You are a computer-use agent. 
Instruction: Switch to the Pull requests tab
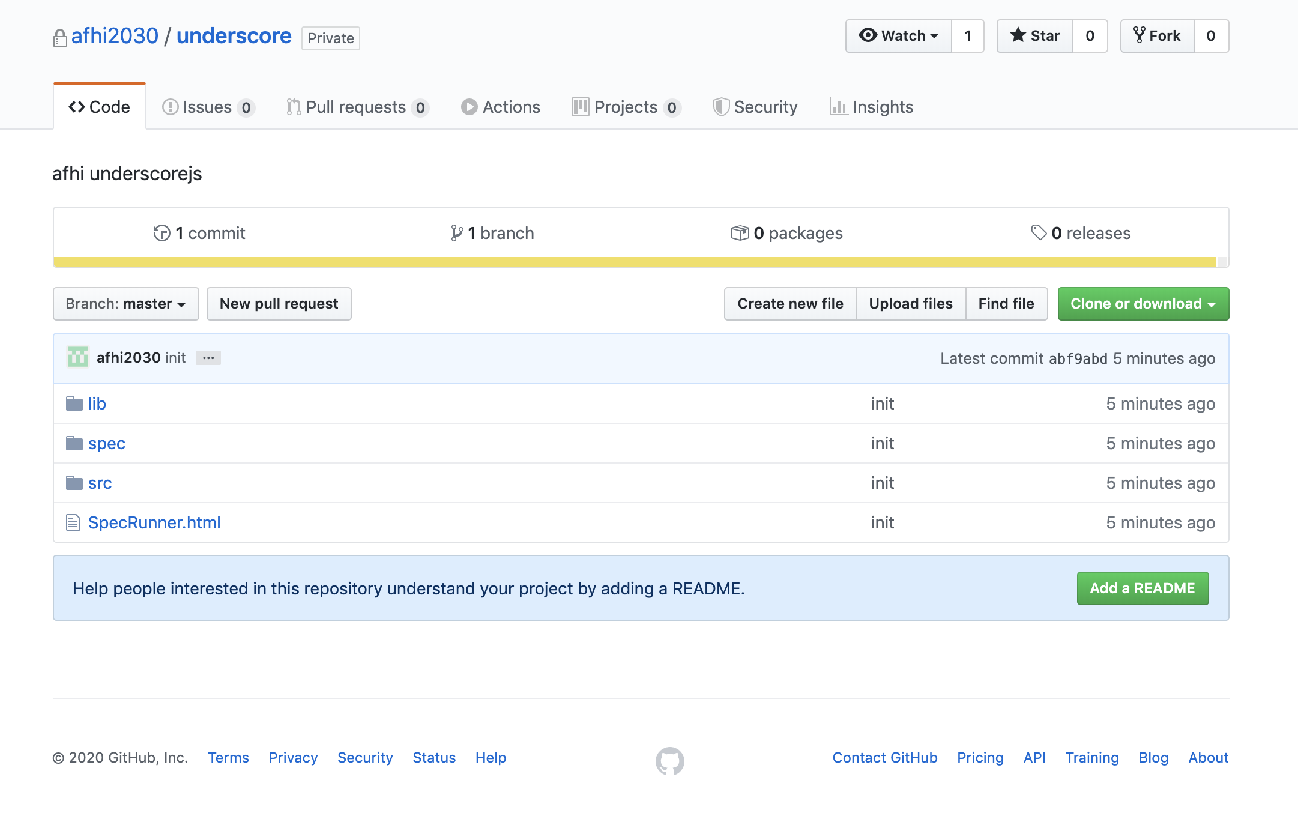[357, 107]
